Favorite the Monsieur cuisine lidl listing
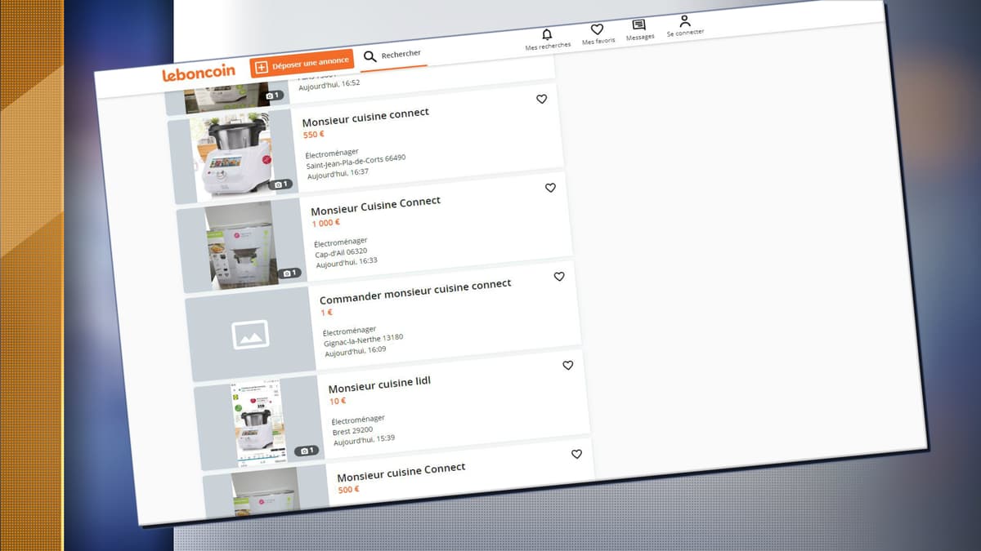 (568, 365)
